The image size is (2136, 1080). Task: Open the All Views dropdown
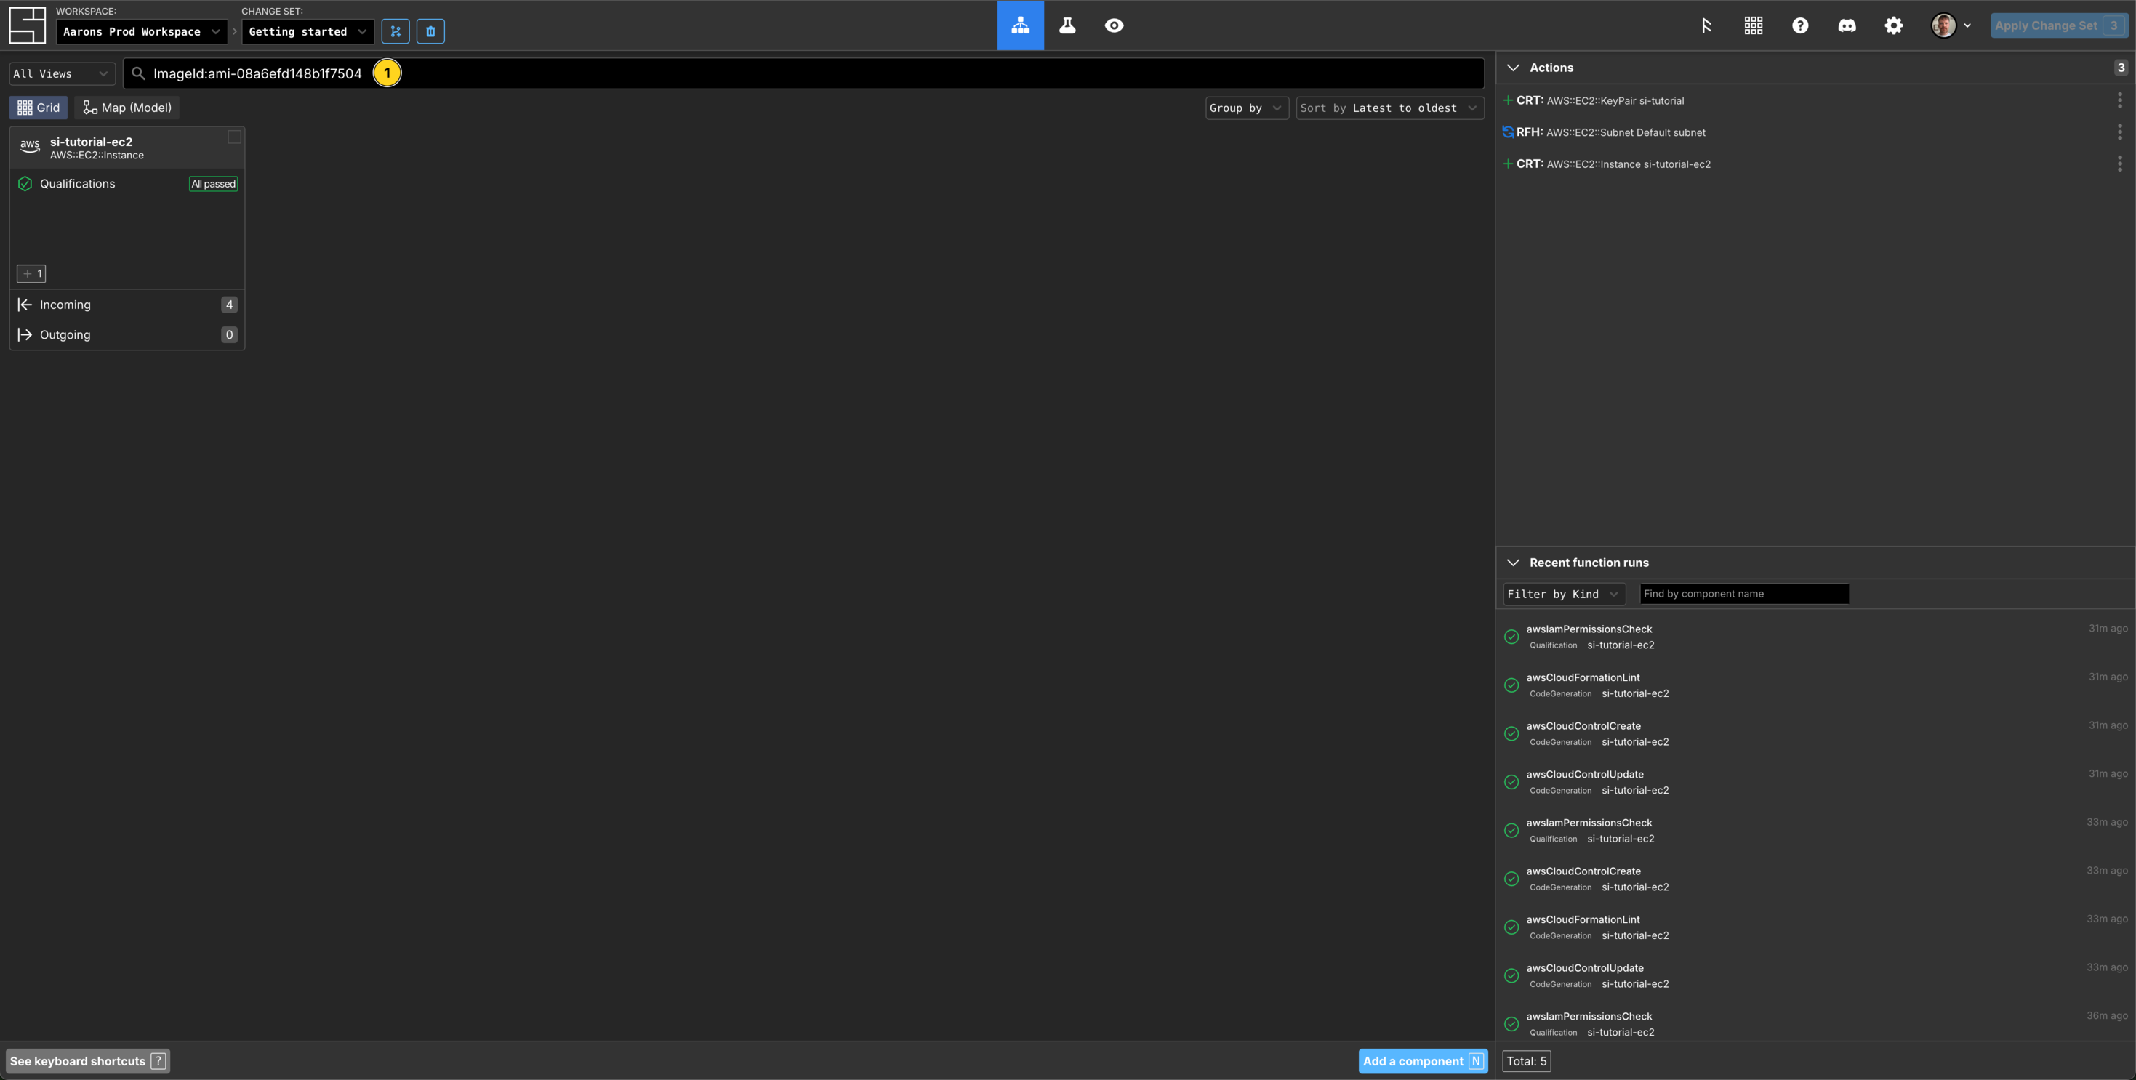(63, 73)
